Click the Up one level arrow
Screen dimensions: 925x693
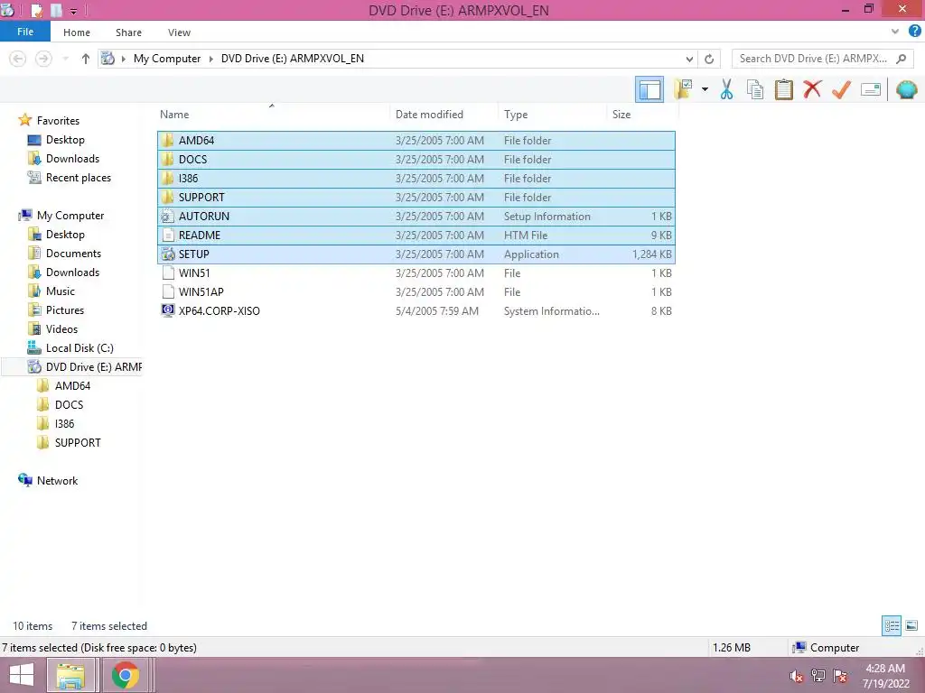86,59
